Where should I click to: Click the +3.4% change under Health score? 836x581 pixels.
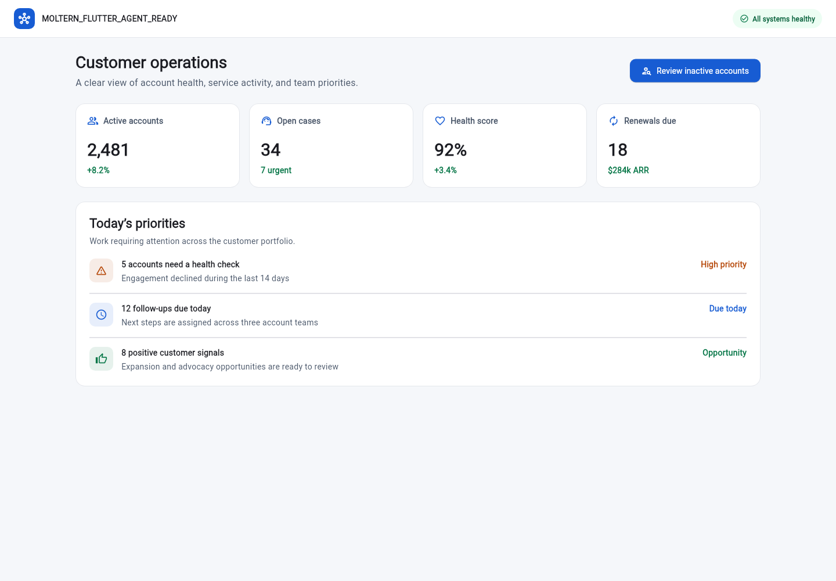pyautogui.click(x=445, y=170)
